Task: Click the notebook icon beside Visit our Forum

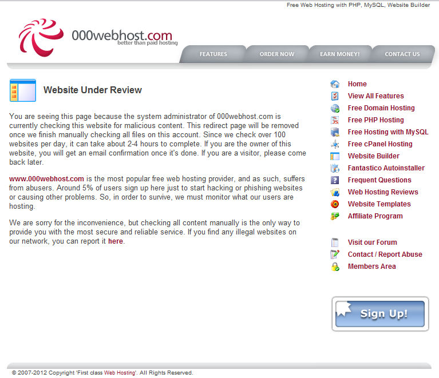Action: click(x=335, y=242)
